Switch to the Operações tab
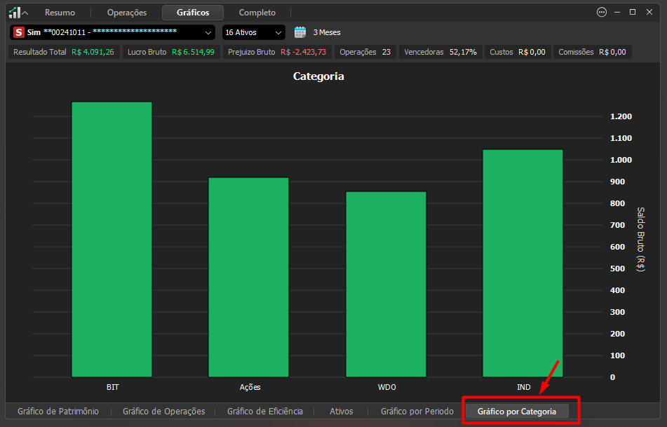Viewport: 667px width, 427px height. [x=127, y=13]
